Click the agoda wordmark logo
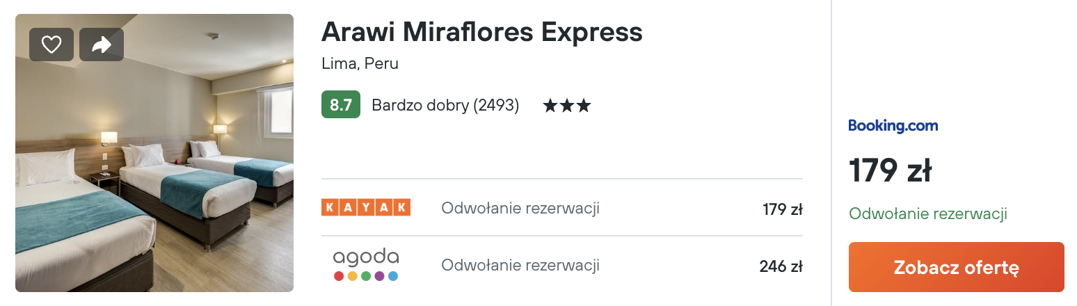This screenshot has height=306, width=1077. (366, 257)
